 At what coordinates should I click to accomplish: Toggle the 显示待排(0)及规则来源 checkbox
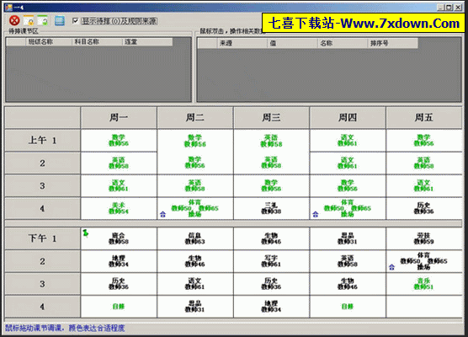(x=75, y=20)
